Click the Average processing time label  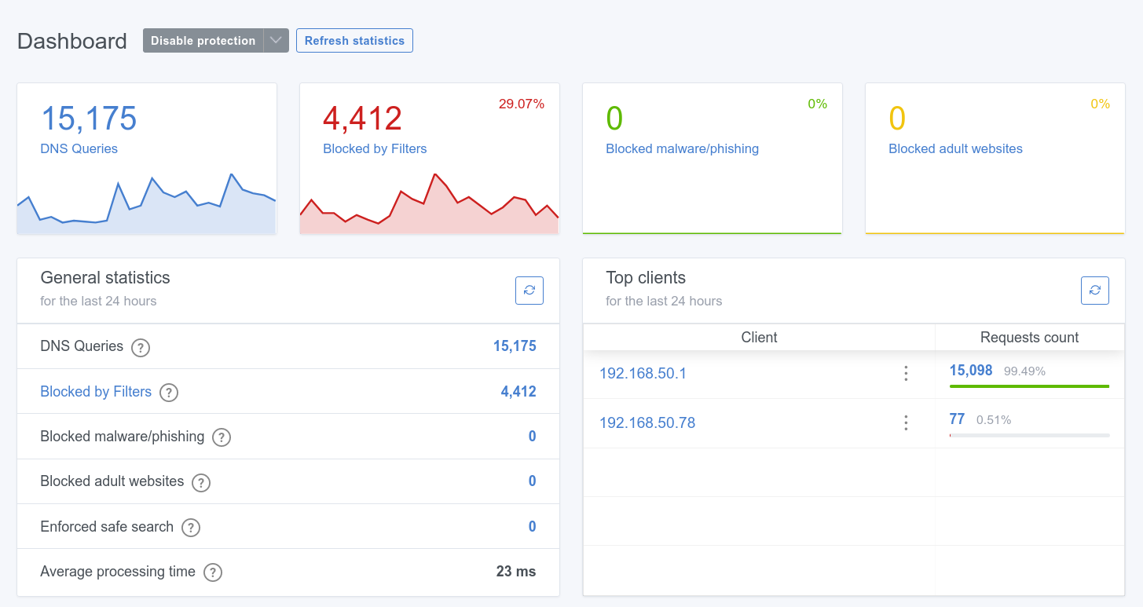coord(118,572)
